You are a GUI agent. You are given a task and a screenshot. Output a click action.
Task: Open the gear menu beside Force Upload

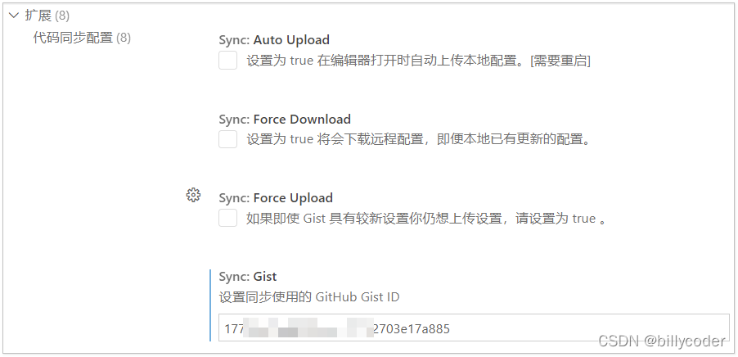tap(193, 195)
